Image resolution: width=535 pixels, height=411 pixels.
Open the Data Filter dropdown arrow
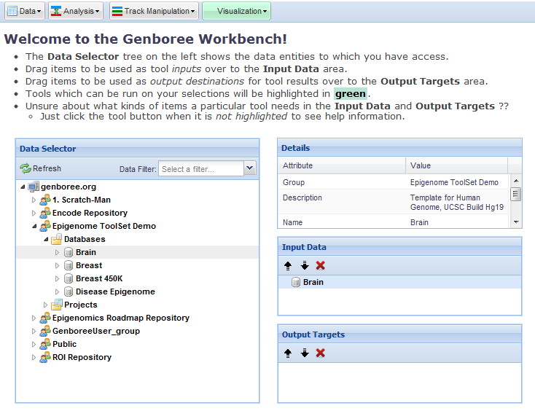coord(250,169)
